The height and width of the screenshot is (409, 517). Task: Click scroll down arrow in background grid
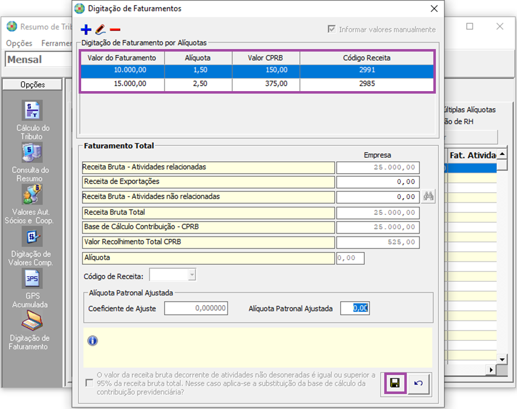pos(502,359)
